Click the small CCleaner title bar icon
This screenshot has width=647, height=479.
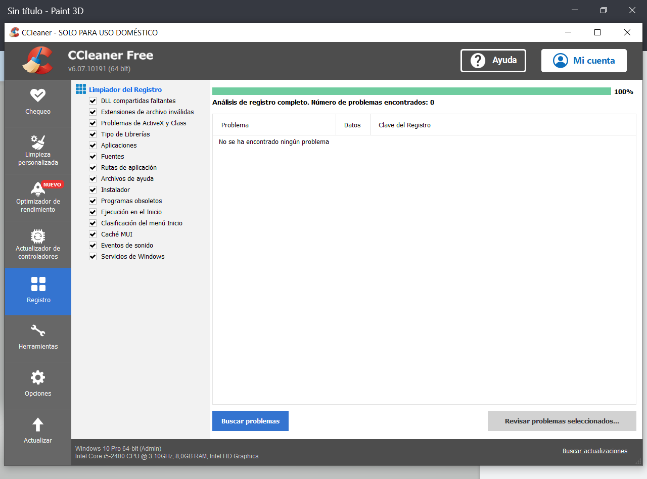tap(15, 32)
